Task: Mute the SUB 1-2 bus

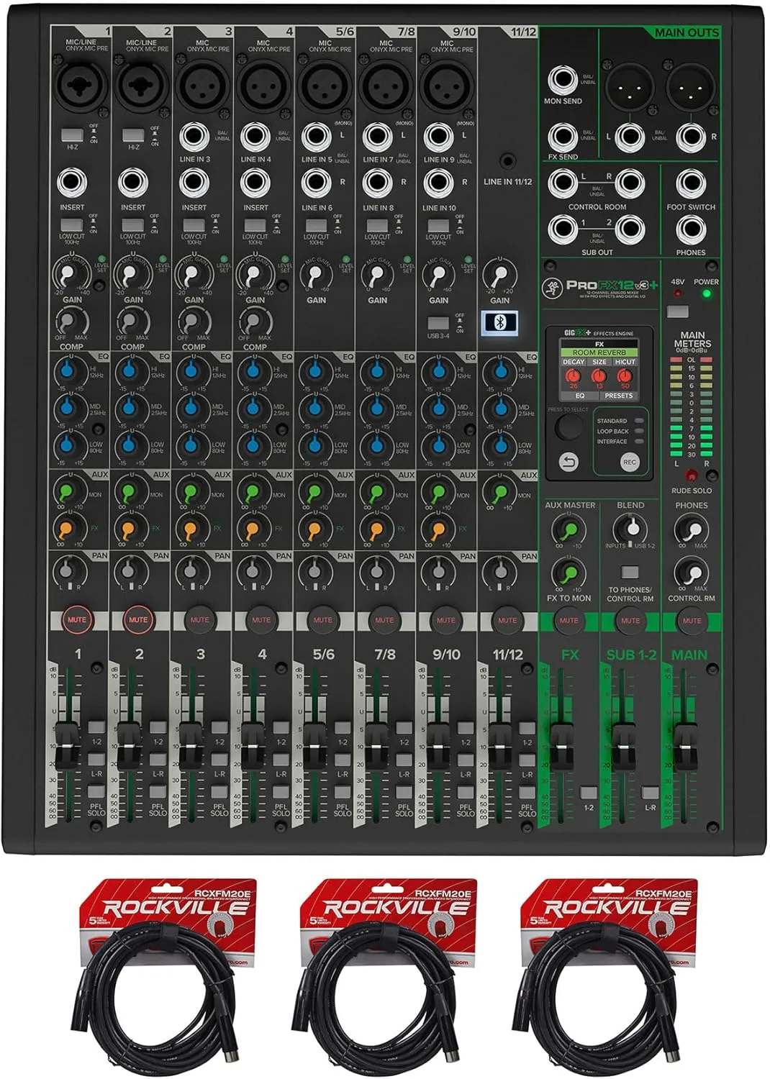Action: pyautogui.click(x=630, y=620)
